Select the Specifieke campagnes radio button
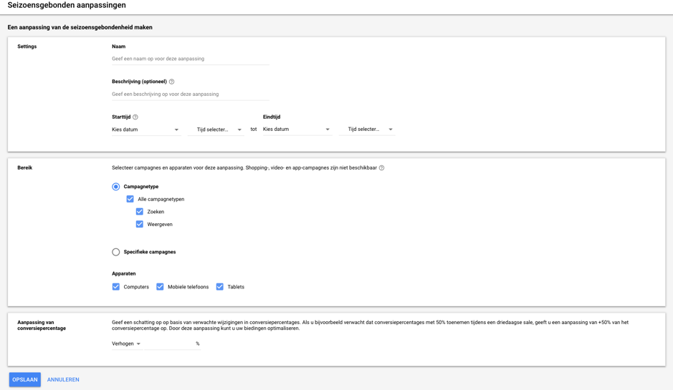673x390 pixels. coord(116,252)
